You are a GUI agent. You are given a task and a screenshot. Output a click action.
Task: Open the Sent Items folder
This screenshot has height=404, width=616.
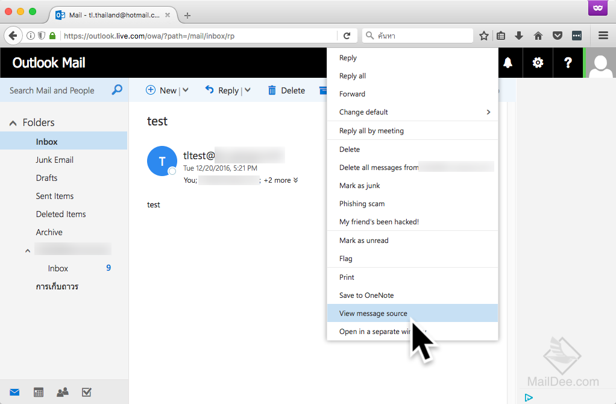(54, 195)
